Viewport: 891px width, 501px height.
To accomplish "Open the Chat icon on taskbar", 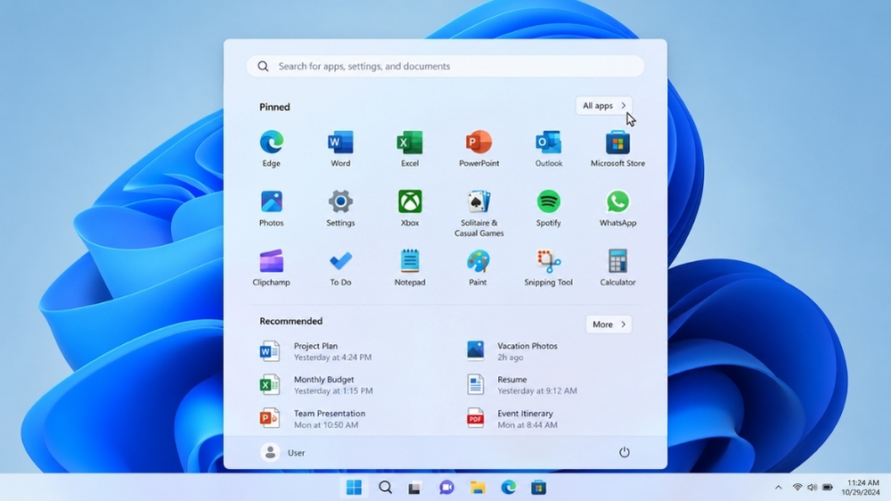I will 446,488.
